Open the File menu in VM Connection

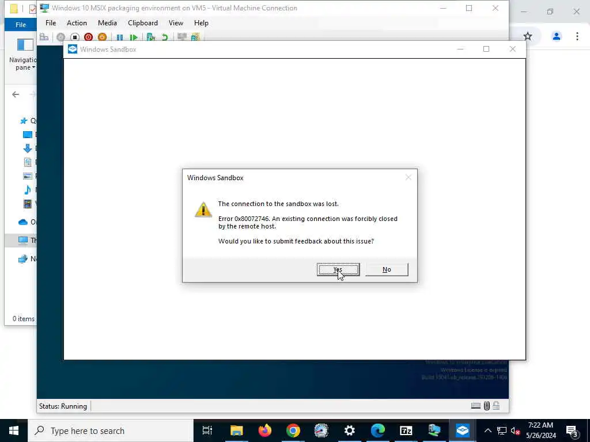pyautogui.click(x=51, y=23)
